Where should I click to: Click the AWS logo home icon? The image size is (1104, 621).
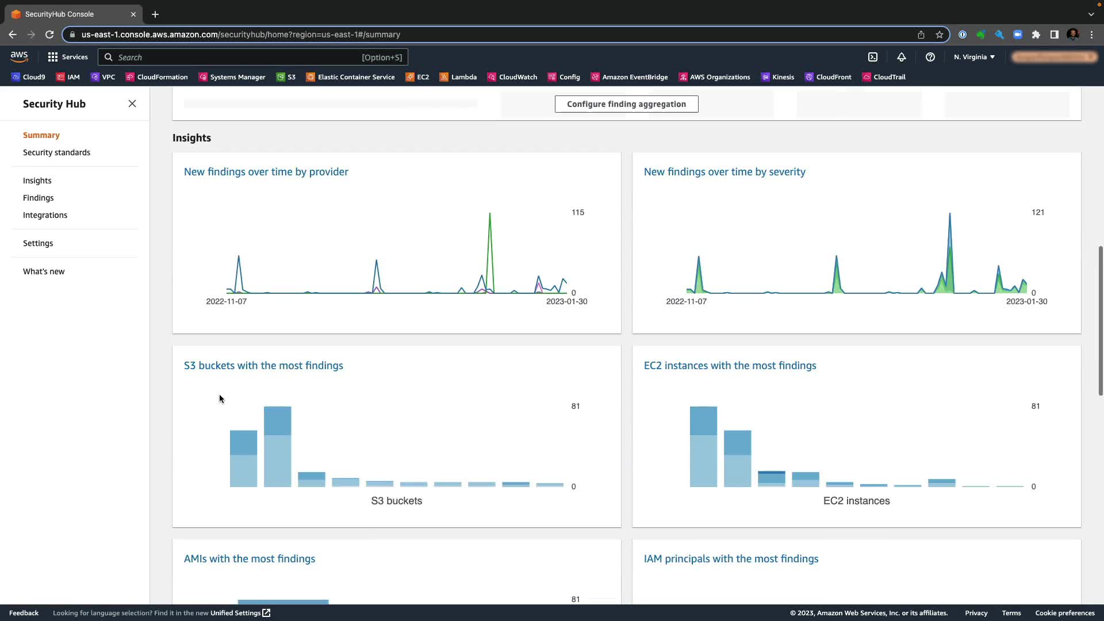click(x=19, y=56)
